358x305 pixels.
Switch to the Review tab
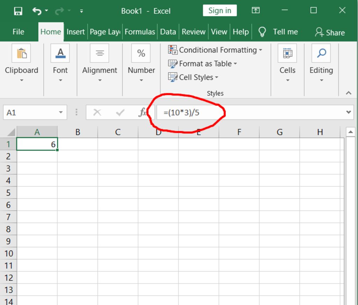(x=193, y=32)
